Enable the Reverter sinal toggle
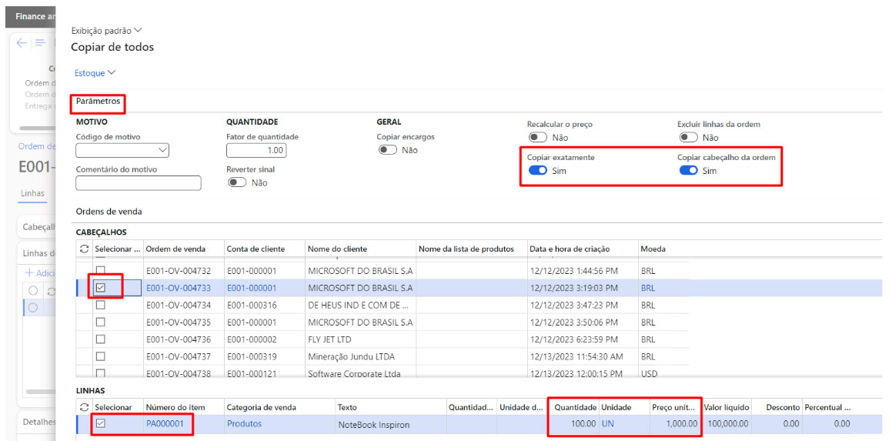The image size is (892, 441). (237, 182)
